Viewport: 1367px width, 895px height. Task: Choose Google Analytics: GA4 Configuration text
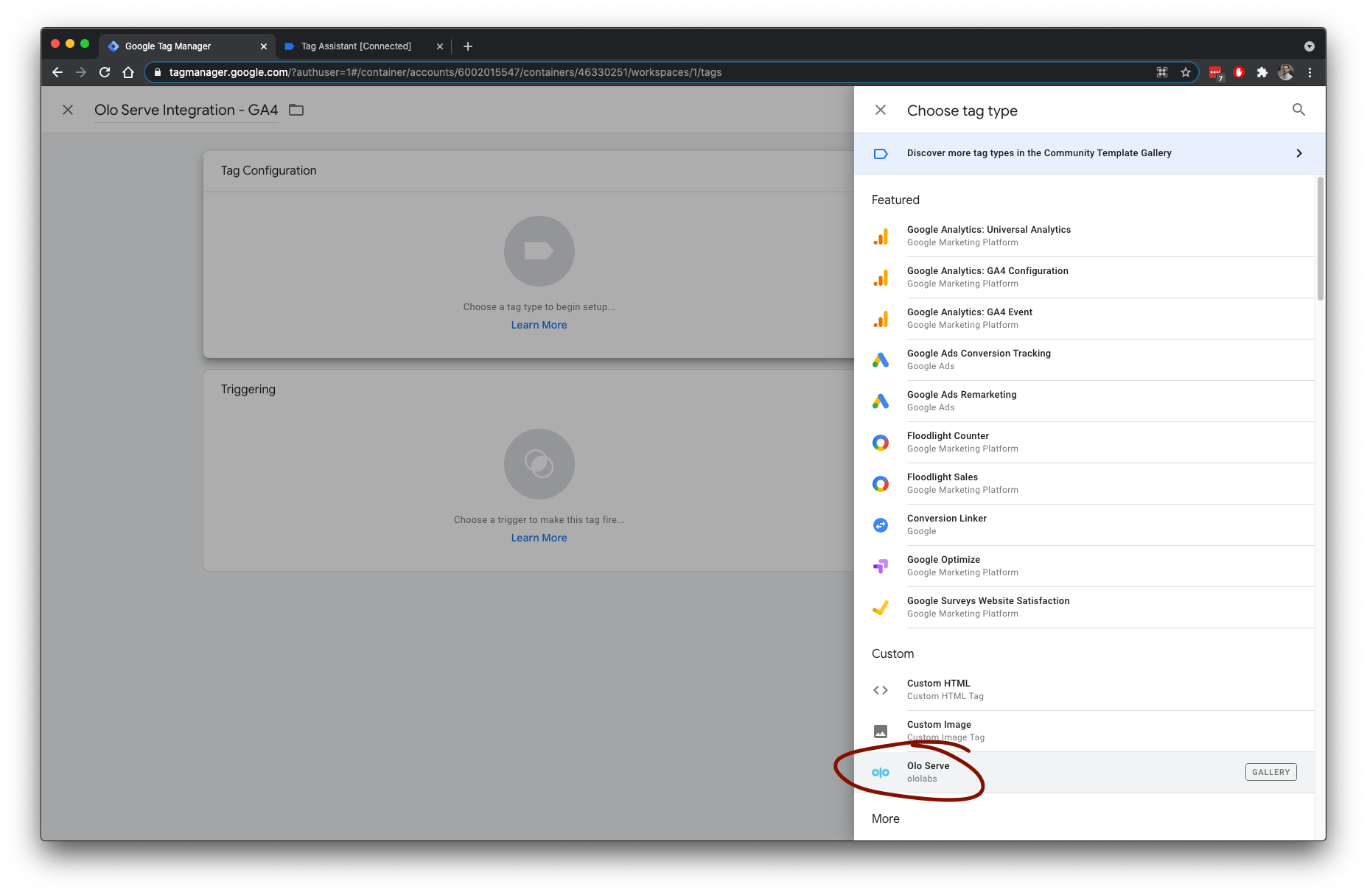[x=987, y=271]
